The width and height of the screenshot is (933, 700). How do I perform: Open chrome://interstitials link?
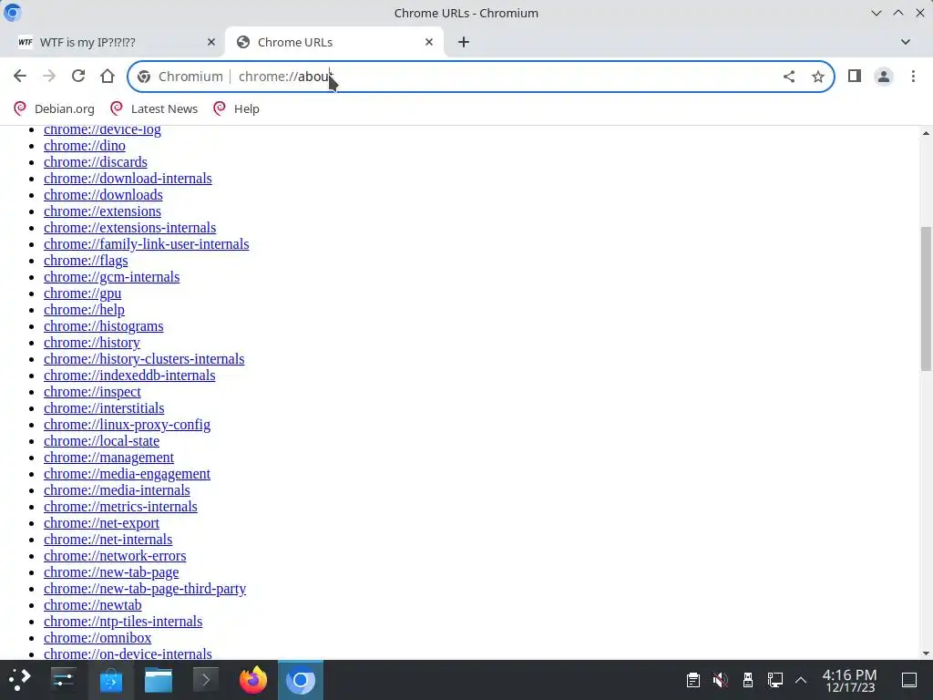(x=104, y=408)
